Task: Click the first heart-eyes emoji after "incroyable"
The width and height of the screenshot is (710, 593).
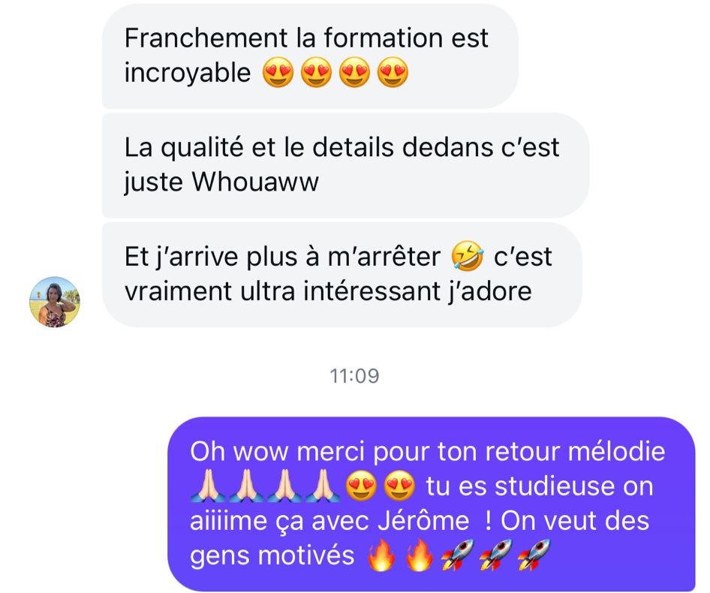Action: (278, 72)
